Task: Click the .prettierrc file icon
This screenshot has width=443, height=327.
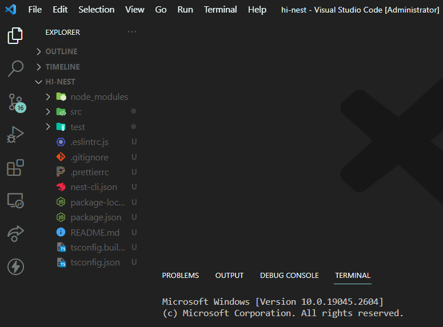Action: pos(61,172)
